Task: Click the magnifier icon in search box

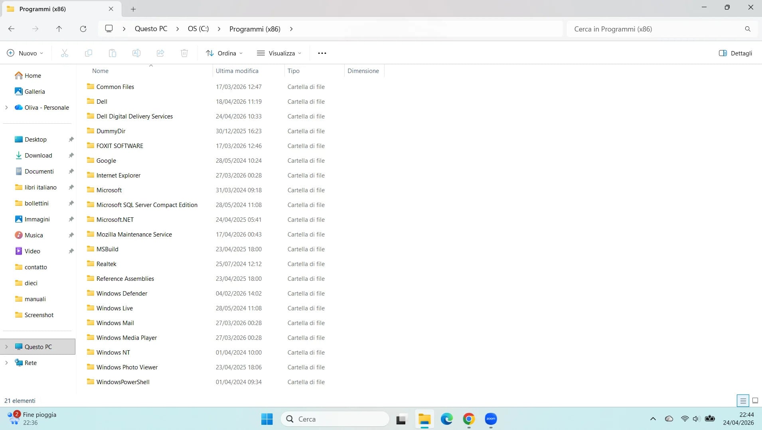Action: point(748,29)
